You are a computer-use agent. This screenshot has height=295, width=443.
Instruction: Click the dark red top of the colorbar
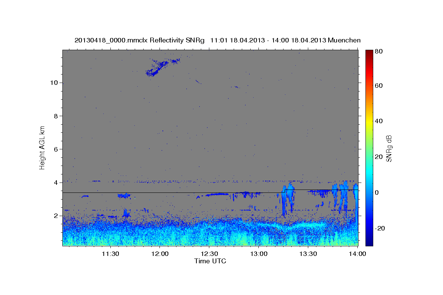tap(369, 53)
